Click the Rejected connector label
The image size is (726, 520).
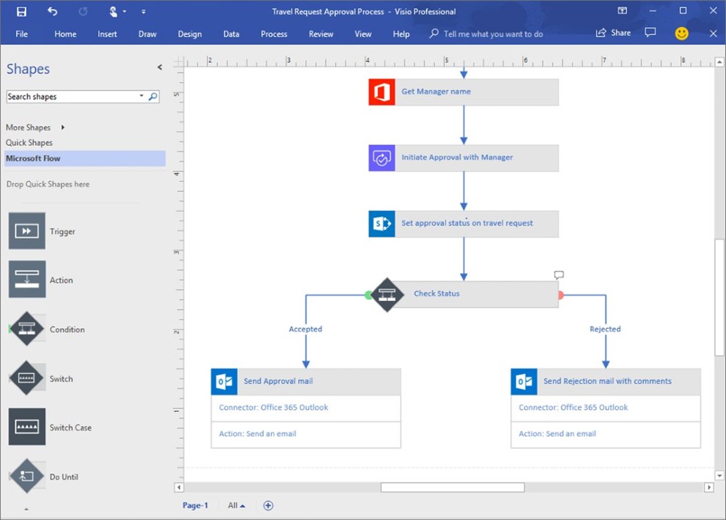tap(605, 329)
